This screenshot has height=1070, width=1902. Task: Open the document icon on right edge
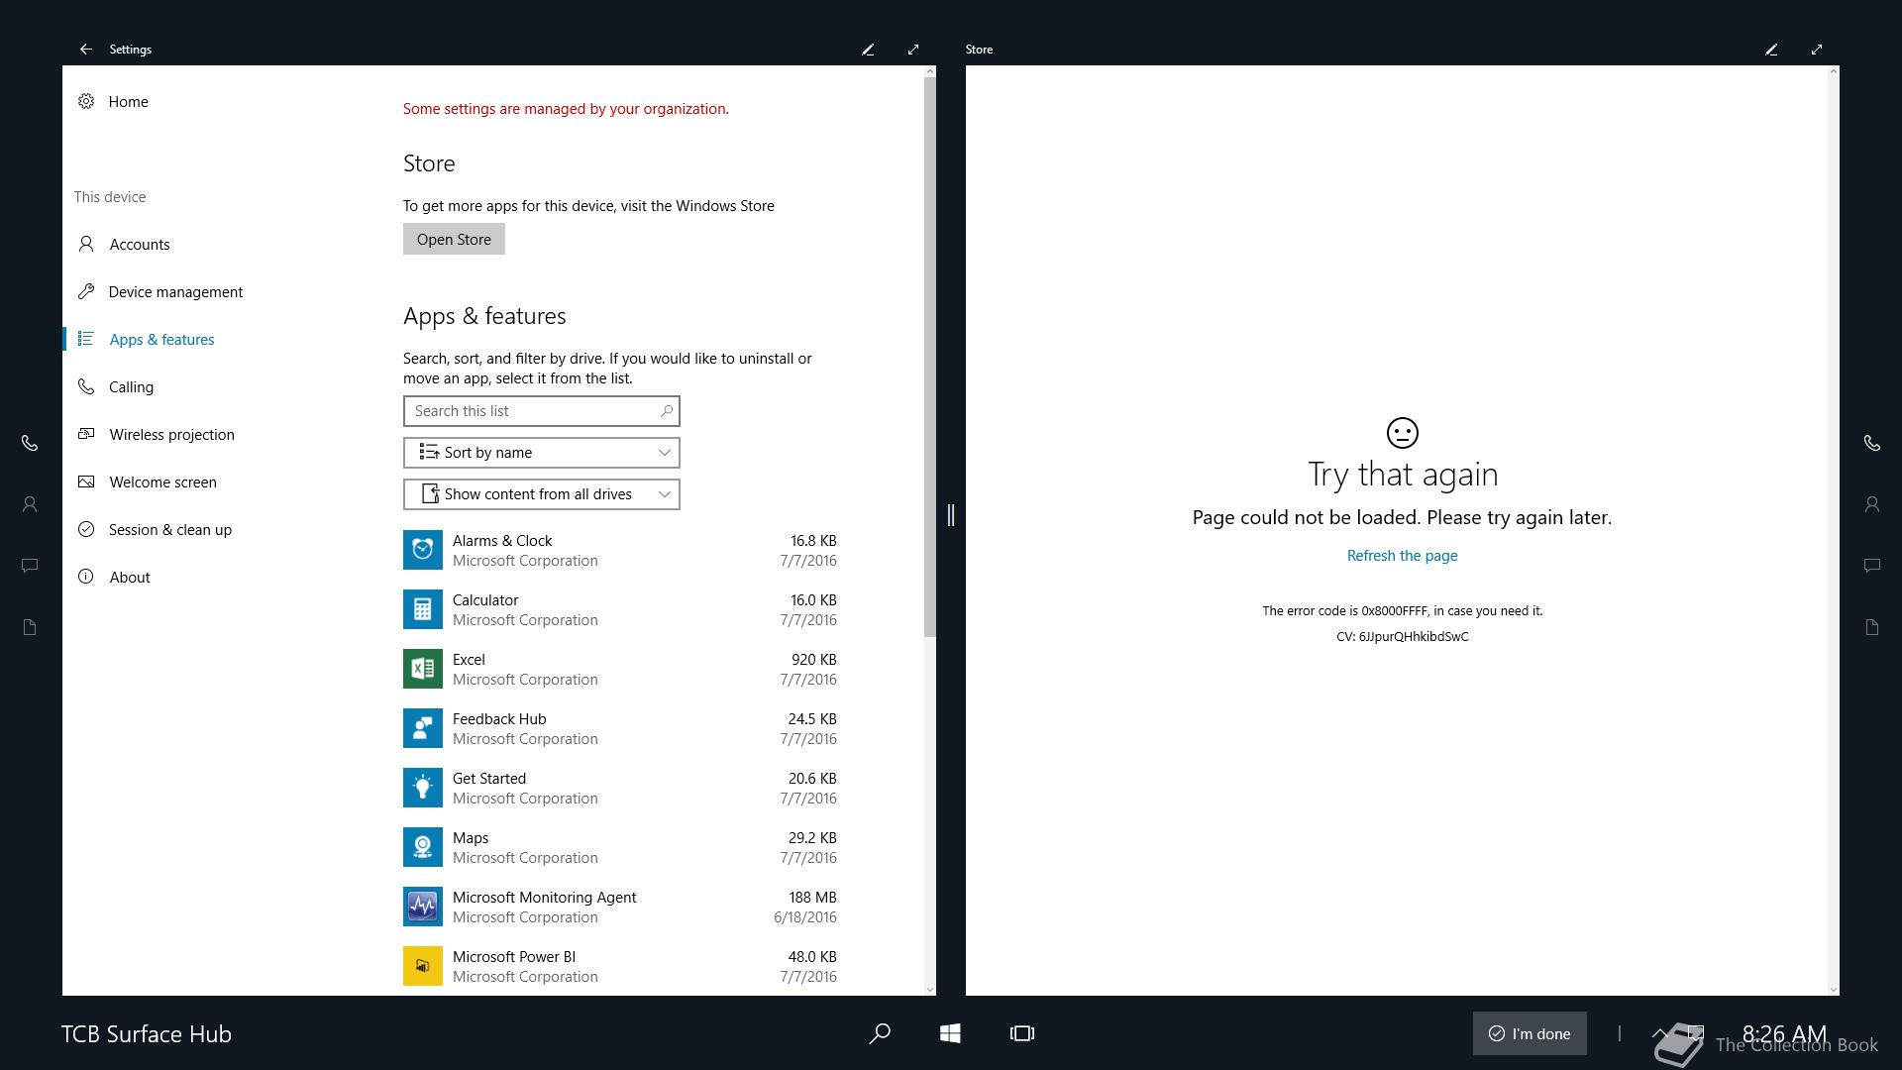(1872, 627)
